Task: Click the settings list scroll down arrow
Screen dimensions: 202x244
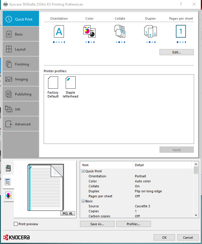Action: [196, 215]
